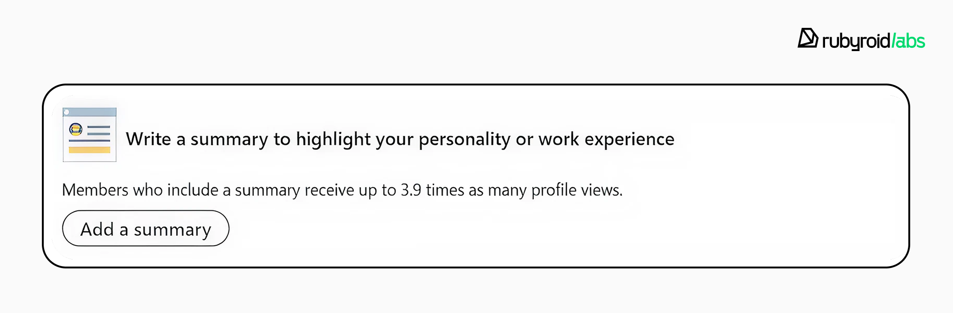Click the word 'receive' in the description
The height and width of the screenshot is (313, 953).
[x=329, y=190]
